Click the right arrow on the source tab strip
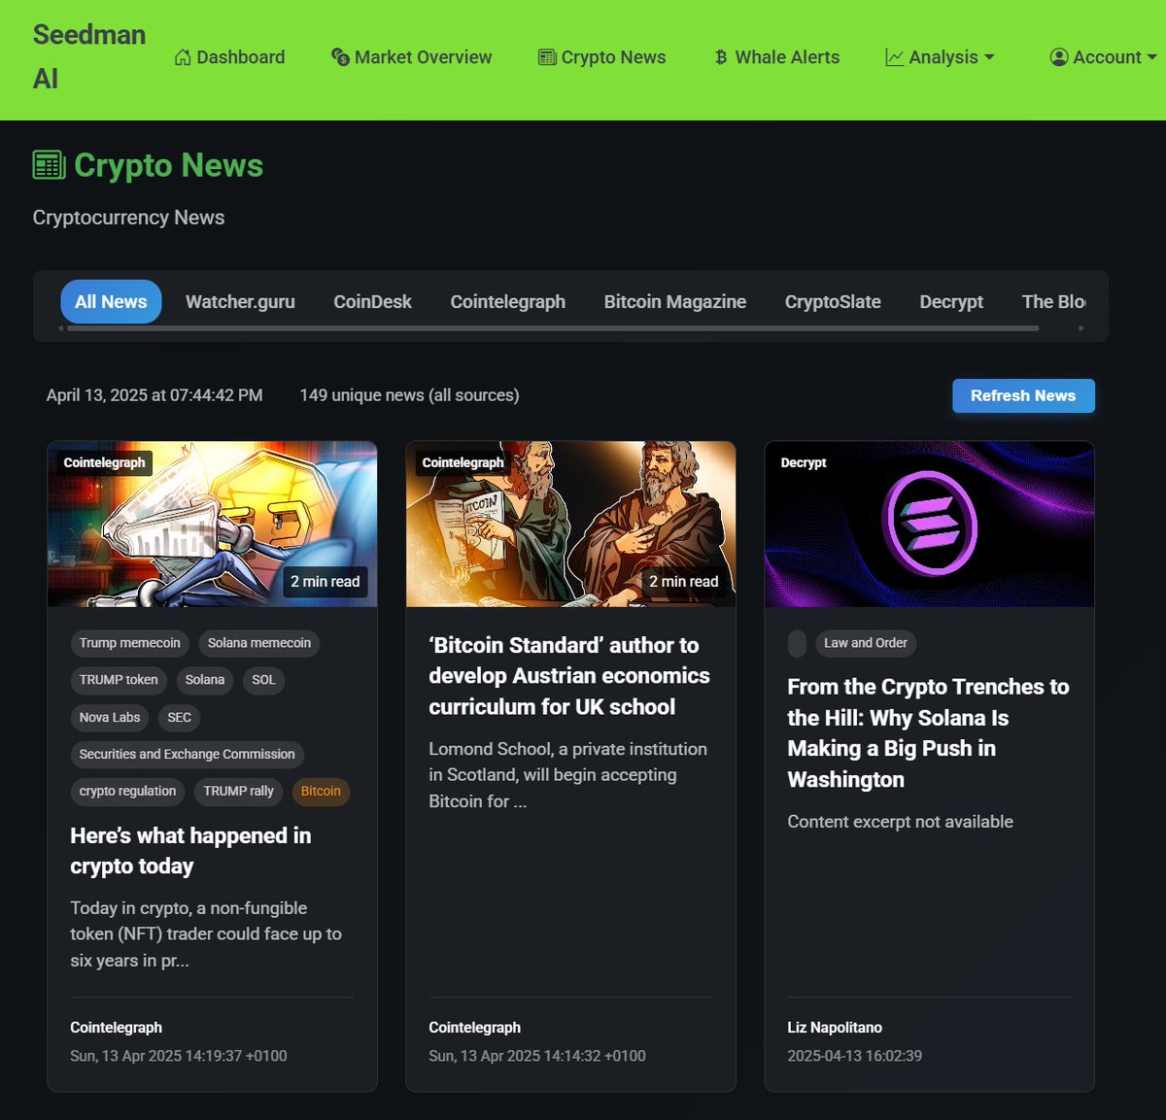1166x1120 pixels. [1080, 328]
